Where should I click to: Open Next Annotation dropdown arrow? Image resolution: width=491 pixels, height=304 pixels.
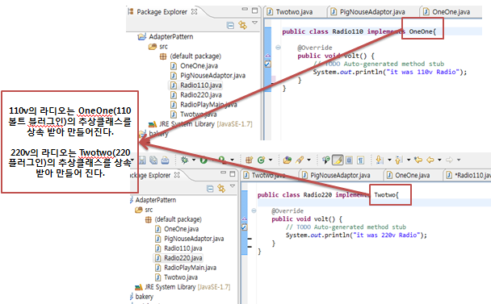389,160
